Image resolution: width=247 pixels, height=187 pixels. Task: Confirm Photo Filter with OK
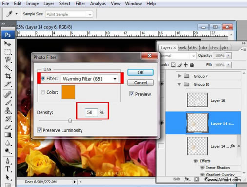coord(141,72)
